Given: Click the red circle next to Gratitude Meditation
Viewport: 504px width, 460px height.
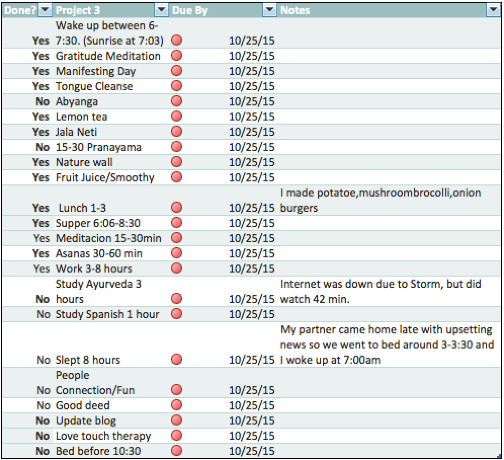Looking at the screenshot, I should coord(176,56).
